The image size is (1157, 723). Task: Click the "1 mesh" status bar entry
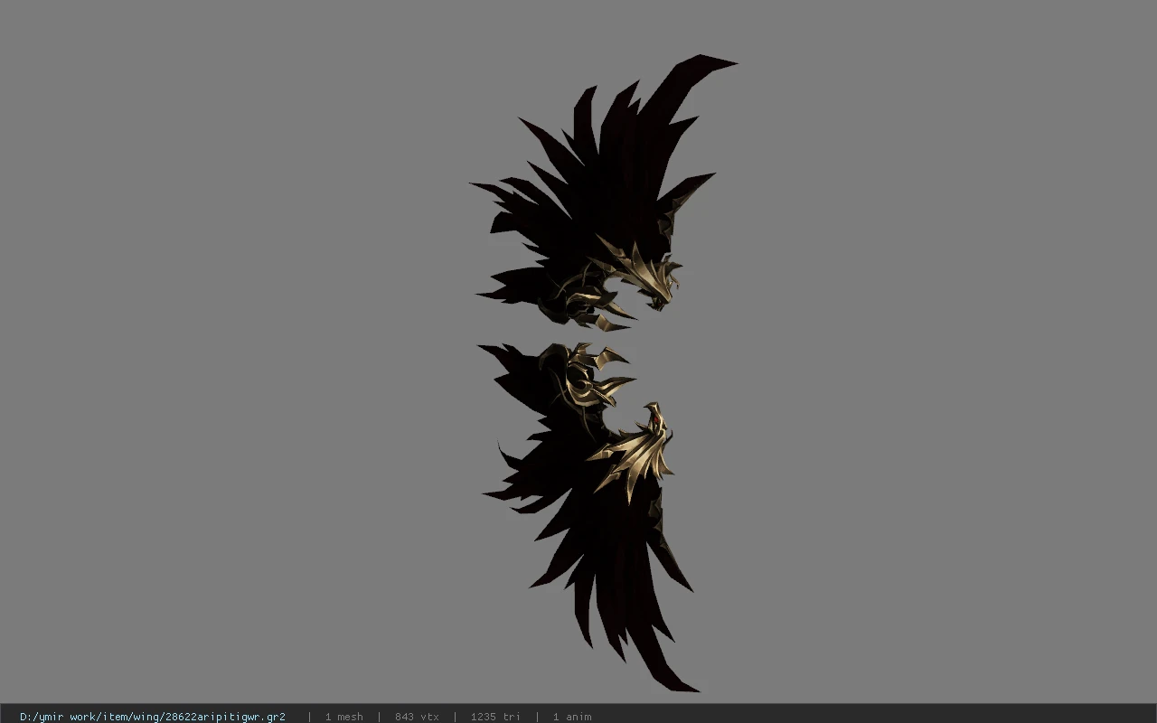point(343,717)
